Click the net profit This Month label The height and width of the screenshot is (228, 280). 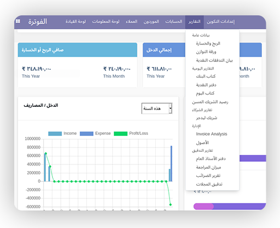click(x=114, y=76)
